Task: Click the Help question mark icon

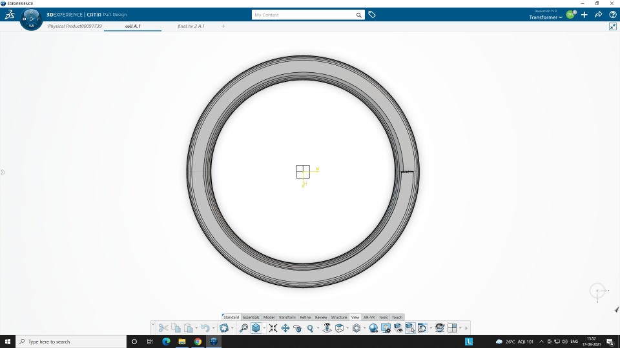Action: [x=612, y=15]
